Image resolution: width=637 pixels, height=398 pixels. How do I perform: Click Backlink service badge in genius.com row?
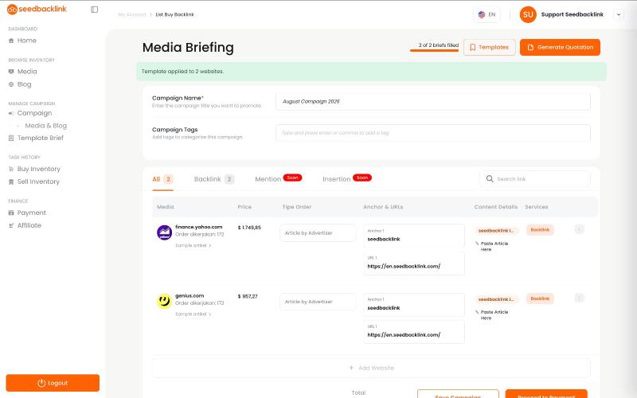click(x=540, y=298)
